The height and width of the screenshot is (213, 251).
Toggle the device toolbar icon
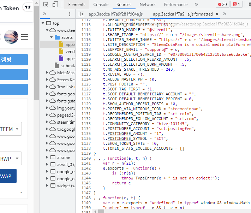(x=55, y=4)
